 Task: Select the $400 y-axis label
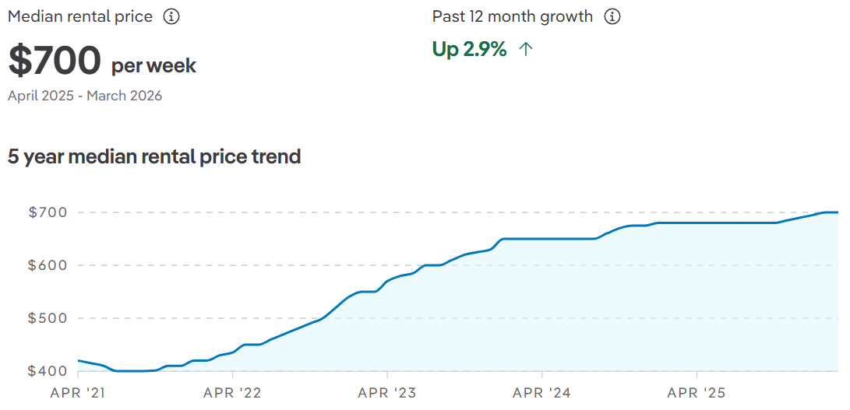[48, 371]
